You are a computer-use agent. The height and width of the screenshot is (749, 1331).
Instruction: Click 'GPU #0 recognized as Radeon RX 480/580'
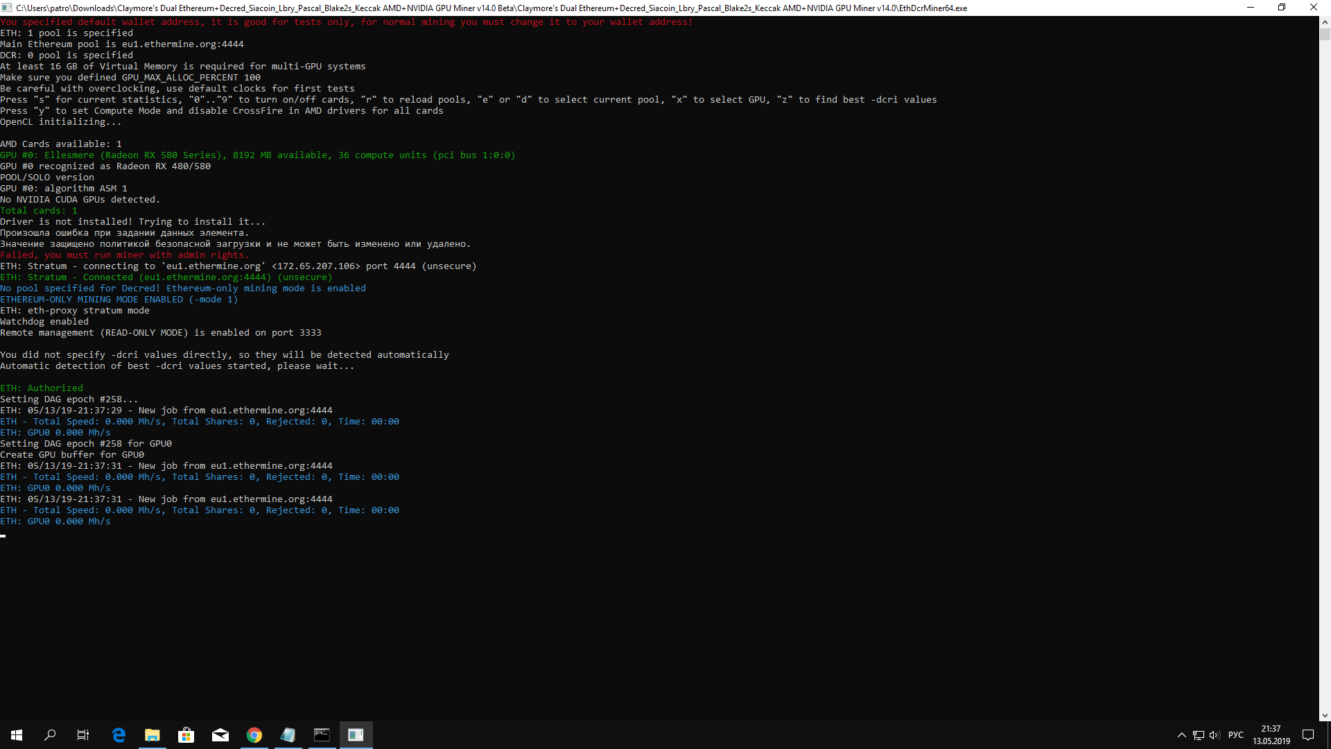105,166
